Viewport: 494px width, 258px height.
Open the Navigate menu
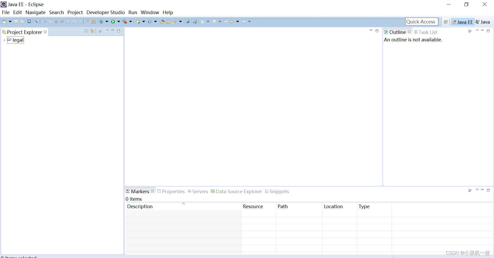[36, 12]
